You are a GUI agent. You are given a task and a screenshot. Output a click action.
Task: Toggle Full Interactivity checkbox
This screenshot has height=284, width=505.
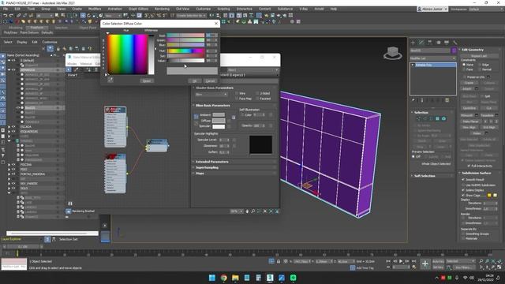click(x=469, y=166)
